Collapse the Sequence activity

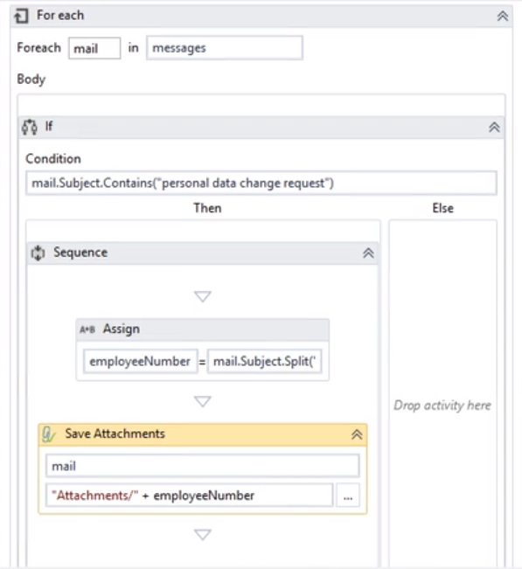point(368,253)
